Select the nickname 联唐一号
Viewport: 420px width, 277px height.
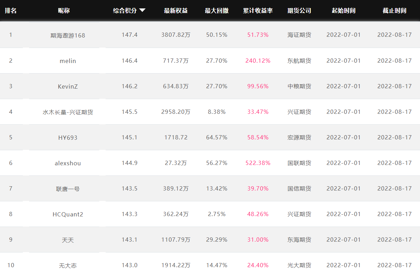point(68,189)
